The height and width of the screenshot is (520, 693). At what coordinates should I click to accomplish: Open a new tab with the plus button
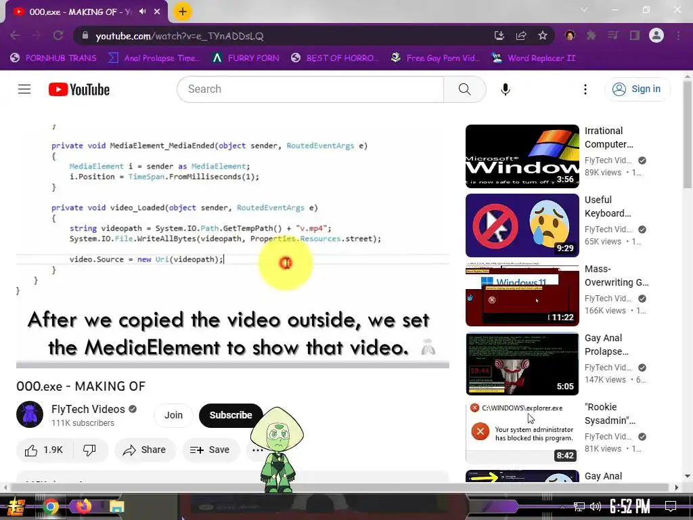click(x=183, y=12)
